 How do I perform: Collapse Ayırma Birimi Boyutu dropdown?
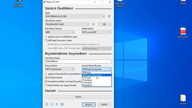tap(97, 69)
